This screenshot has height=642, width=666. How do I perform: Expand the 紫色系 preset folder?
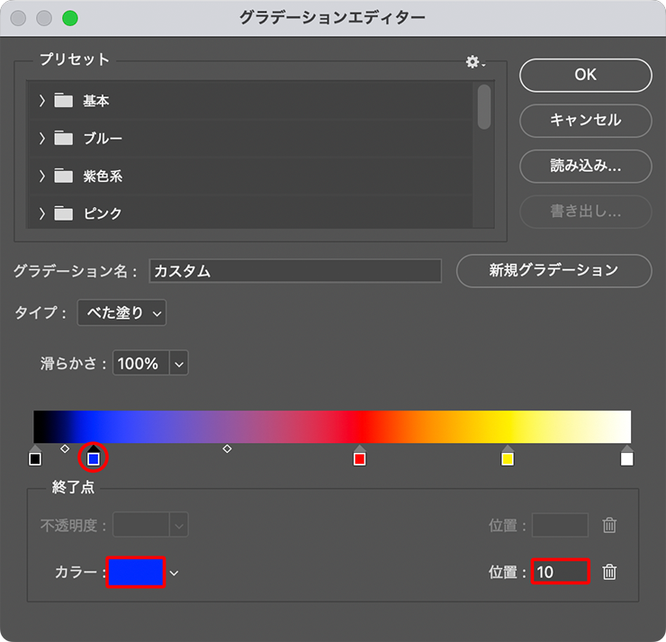pos(42,176)
